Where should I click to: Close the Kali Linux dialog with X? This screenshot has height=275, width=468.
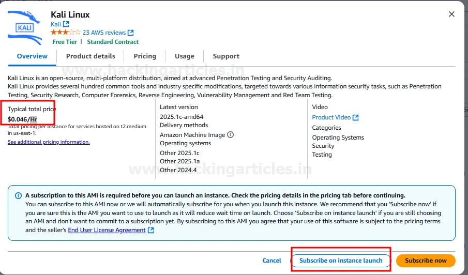coord(451,14)
